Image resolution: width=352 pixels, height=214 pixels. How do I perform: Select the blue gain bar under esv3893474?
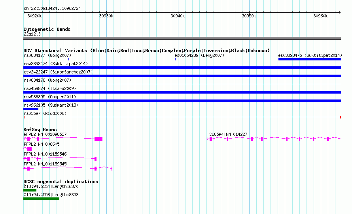coord(182,68)
